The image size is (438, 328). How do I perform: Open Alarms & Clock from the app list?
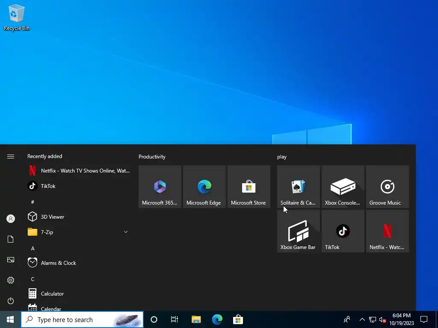79,263
